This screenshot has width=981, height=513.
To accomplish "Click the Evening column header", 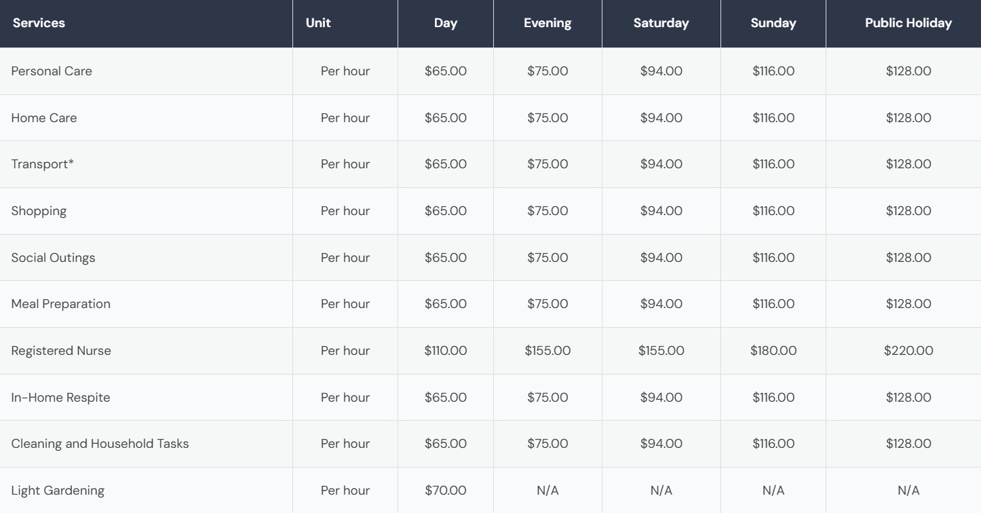I will [x=547, y=23].
